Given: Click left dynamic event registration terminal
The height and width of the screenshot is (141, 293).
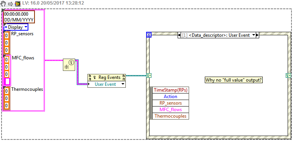Looking at the screenshot, I should [x=149, y=75].
